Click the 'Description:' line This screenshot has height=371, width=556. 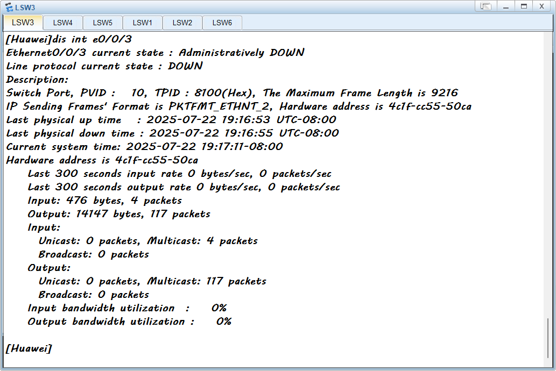pos(37,80)
